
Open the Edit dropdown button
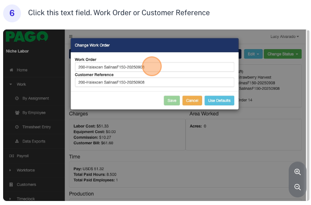[x=253, y=54]
